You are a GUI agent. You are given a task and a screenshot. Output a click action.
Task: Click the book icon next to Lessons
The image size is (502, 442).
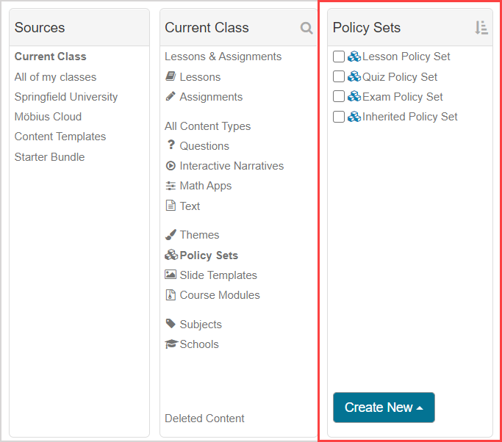click(x=171, y=76)
